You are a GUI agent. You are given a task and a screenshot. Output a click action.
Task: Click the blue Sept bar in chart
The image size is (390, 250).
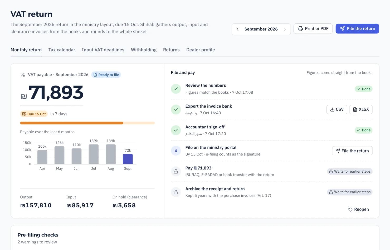(x=128, y=159)
